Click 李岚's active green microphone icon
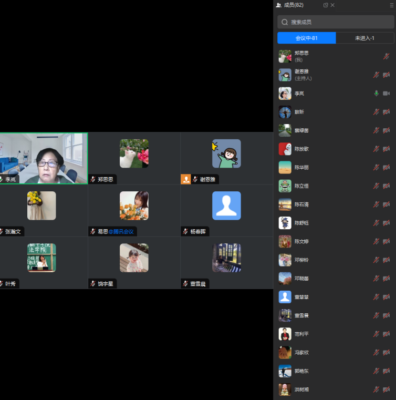The height and width of the screenshot is (400, 396). [376, 94]
